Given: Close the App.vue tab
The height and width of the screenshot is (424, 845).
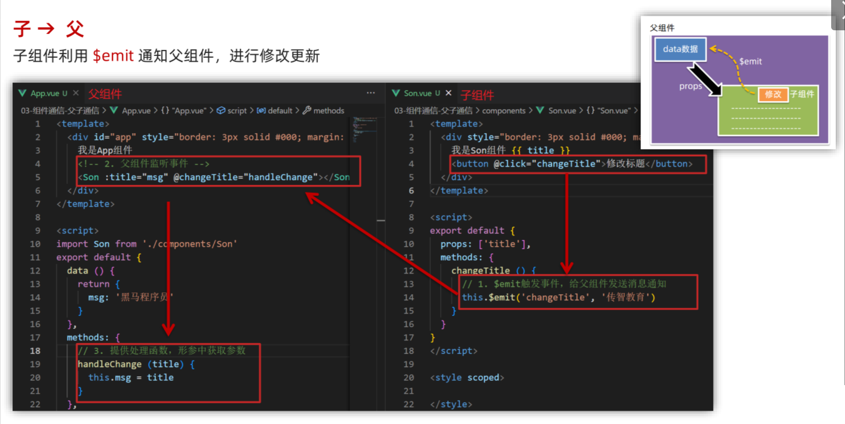Looking at the screenshot, I should (x=76, y=93).
